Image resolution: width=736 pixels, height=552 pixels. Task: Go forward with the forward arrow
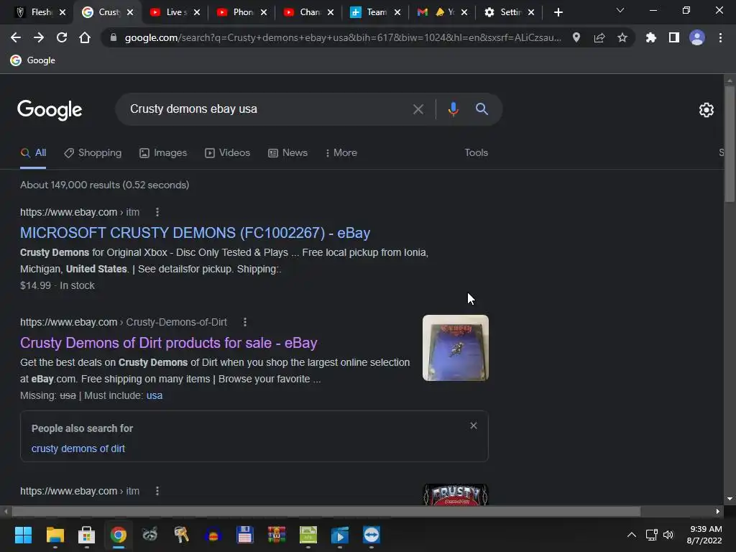click(x=39, y=37)
